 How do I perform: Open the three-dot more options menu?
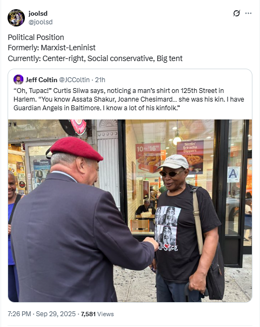coord(248,14)
